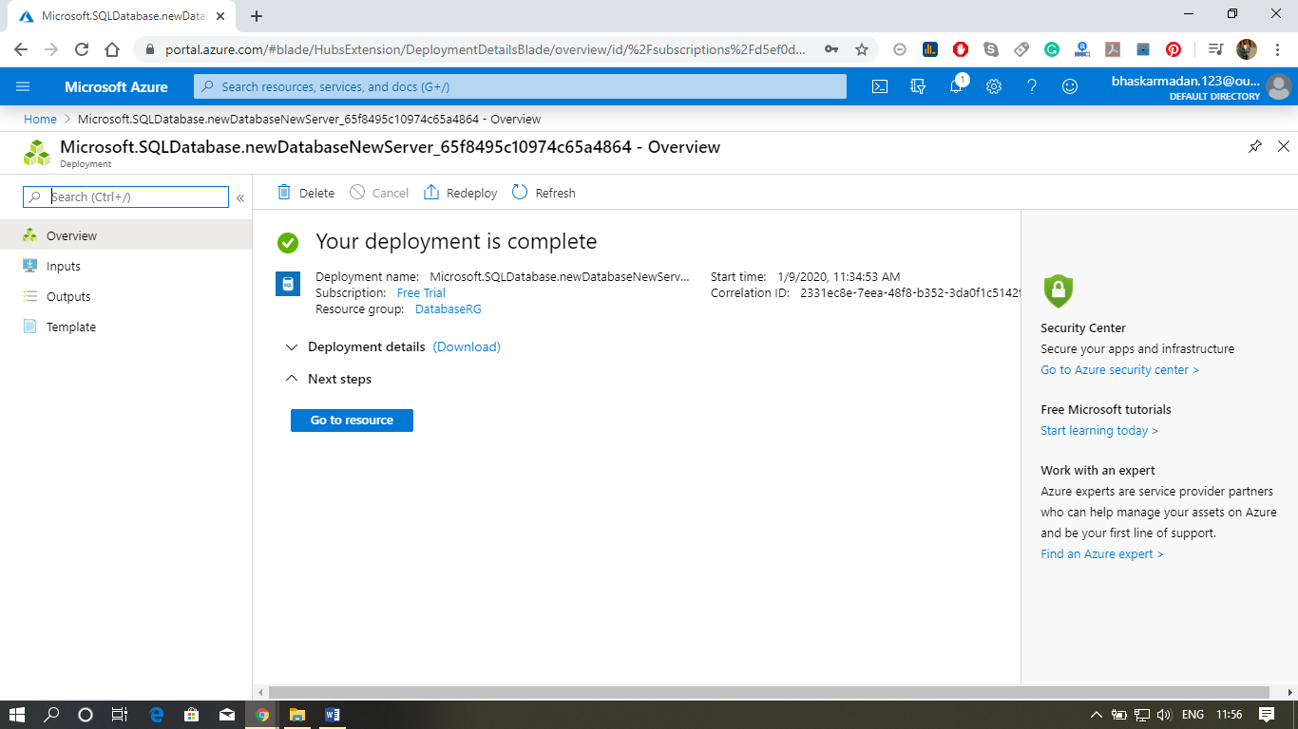Image resolution: width=1298 pixels, height=729 pixels.
Task: Navigate back in Chrome
Action: tap(21, 49)
